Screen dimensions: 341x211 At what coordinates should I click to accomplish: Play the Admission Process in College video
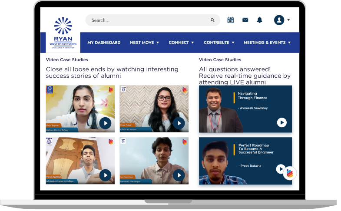[x=105, y=175]
